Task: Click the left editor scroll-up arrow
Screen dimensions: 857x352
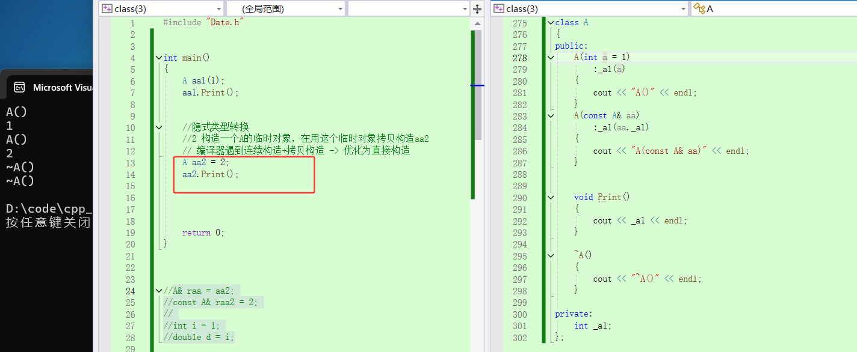Action: point(477,23)
